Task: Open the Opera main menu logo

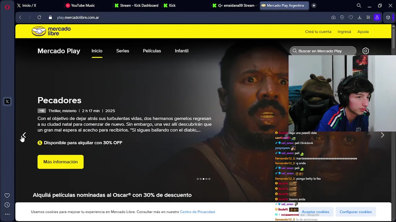Action: tap(7, 7)
